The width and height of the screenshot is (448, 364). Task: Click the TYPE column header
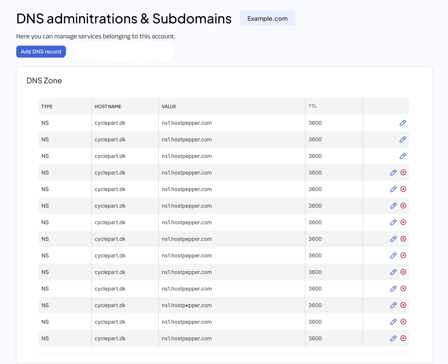pyautogui.click(x=47, y=107)
